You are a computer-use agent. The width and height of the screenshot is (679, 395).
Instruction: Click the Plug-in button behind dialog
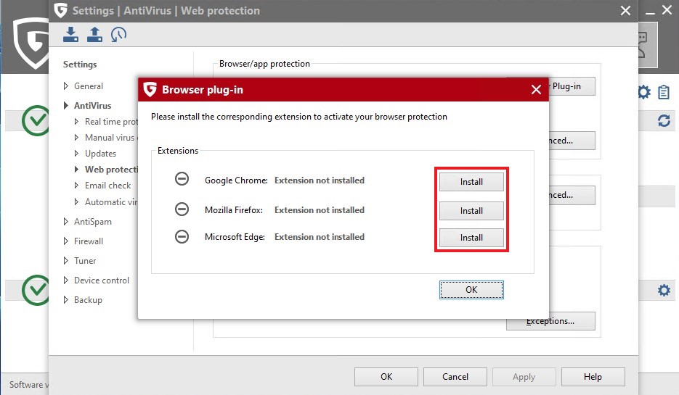click(x=572, y=86)
